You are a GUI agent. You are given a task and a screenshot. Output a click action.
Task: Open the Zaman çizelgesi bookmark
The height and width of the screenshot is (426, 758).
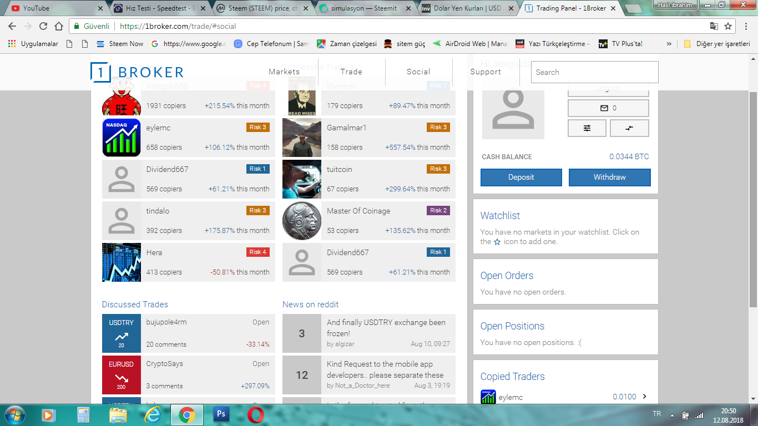(x=347, y=44)
